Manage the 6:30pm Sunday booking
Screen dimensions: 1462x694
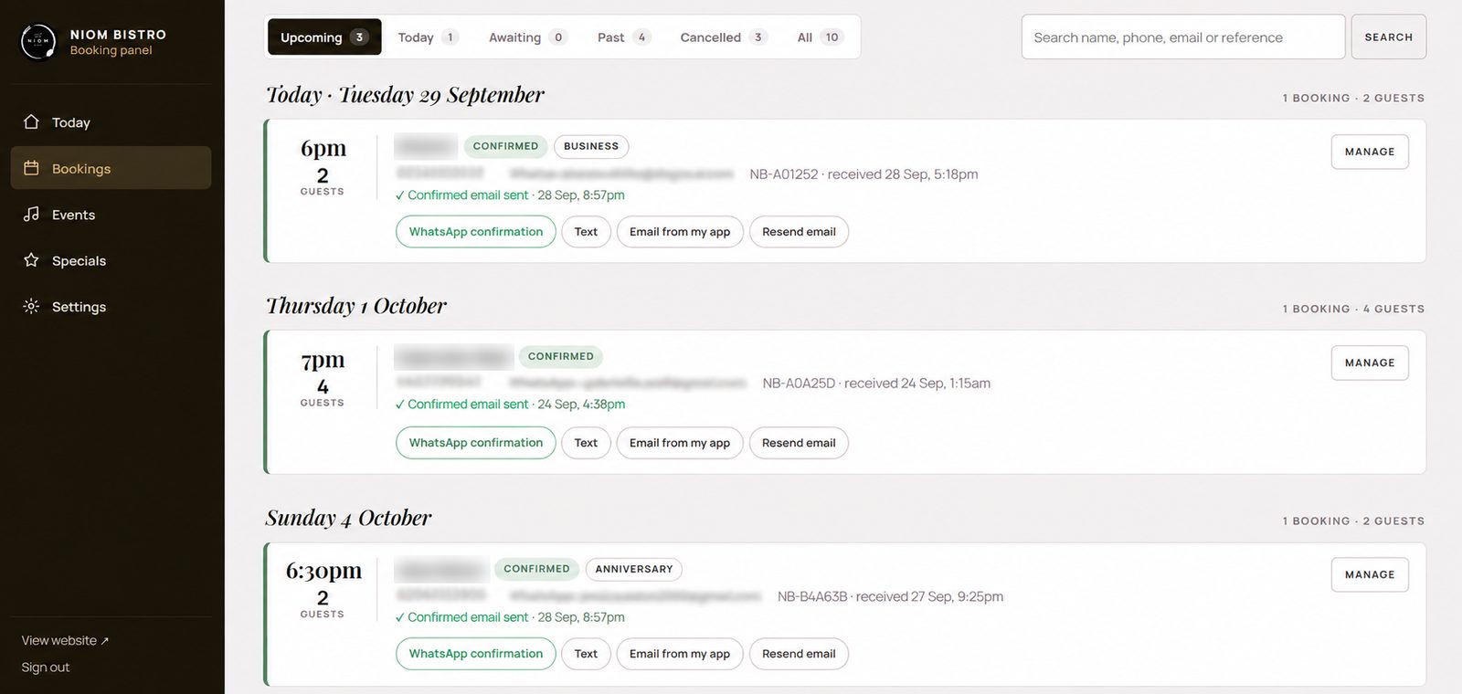(x=1370, y=574)
